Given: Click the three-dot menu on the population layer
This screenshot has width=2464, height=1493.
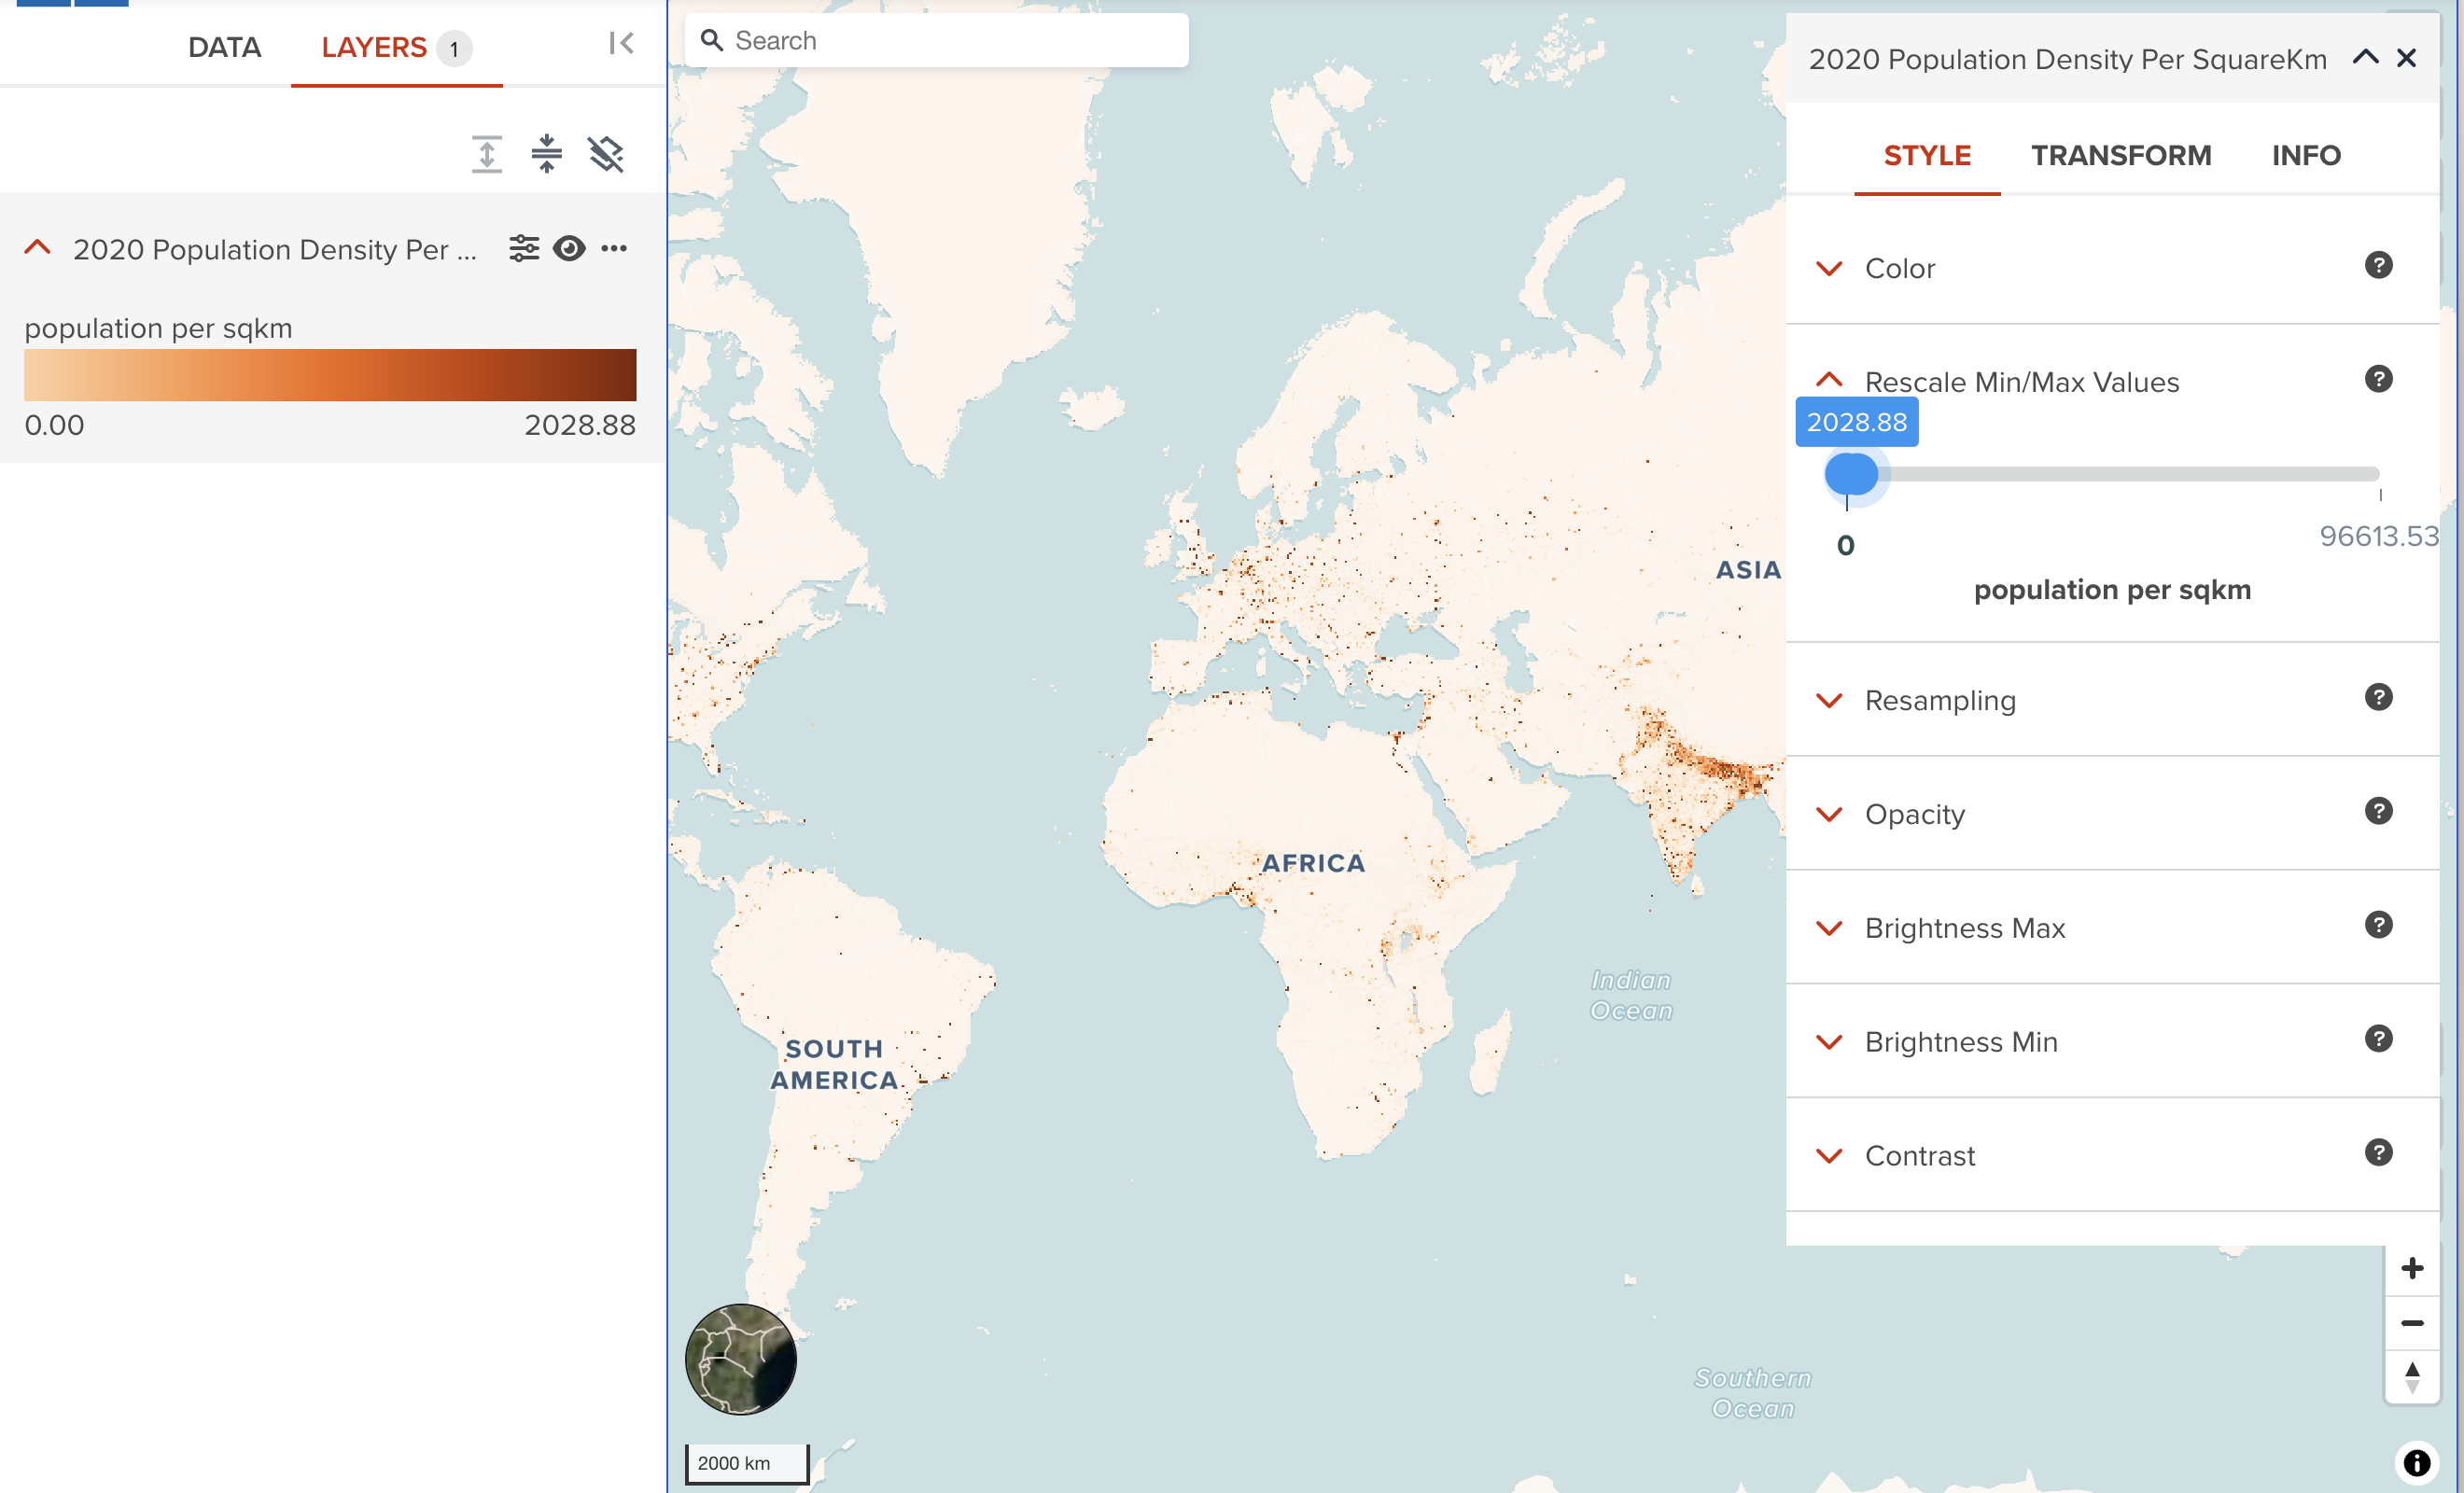Looking at the screenshot, I should pyautogui.click(x=615, y=248).
